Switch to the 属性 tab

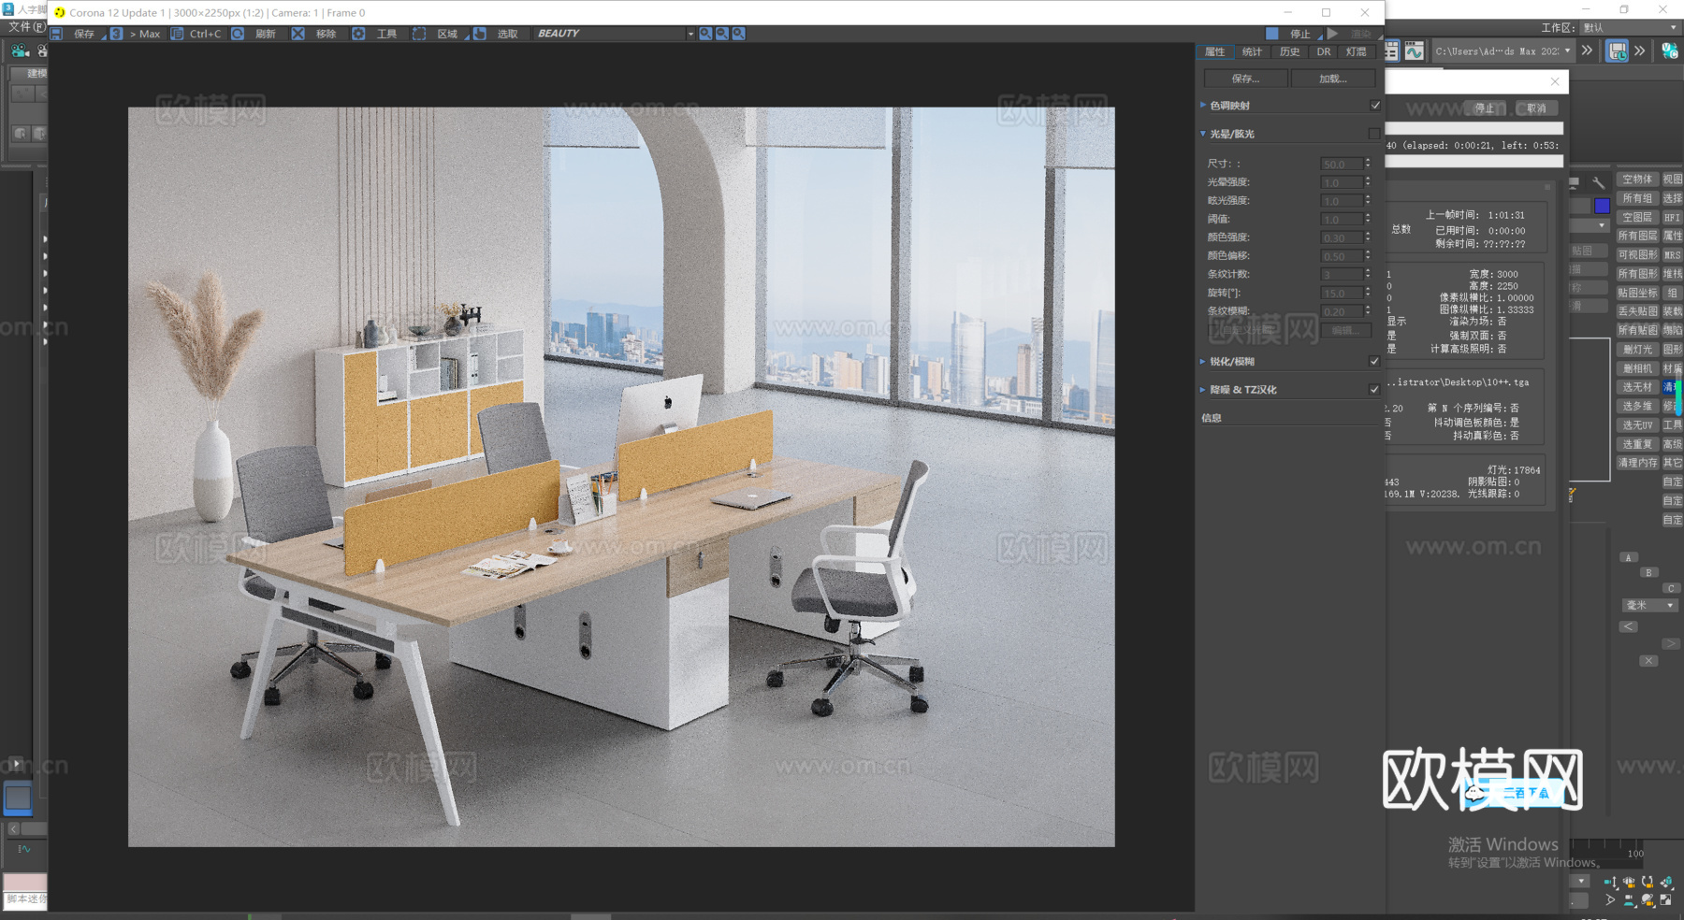pyautogui.click(x=1215, y=52)
